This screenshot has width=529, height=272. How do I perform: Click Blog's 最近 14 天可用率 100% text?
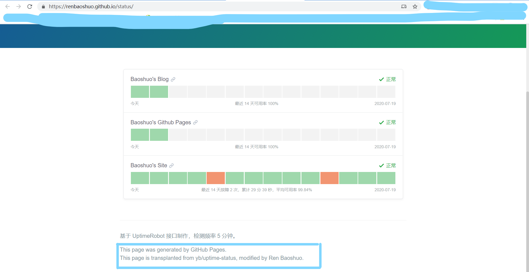[x=257, y=104]
